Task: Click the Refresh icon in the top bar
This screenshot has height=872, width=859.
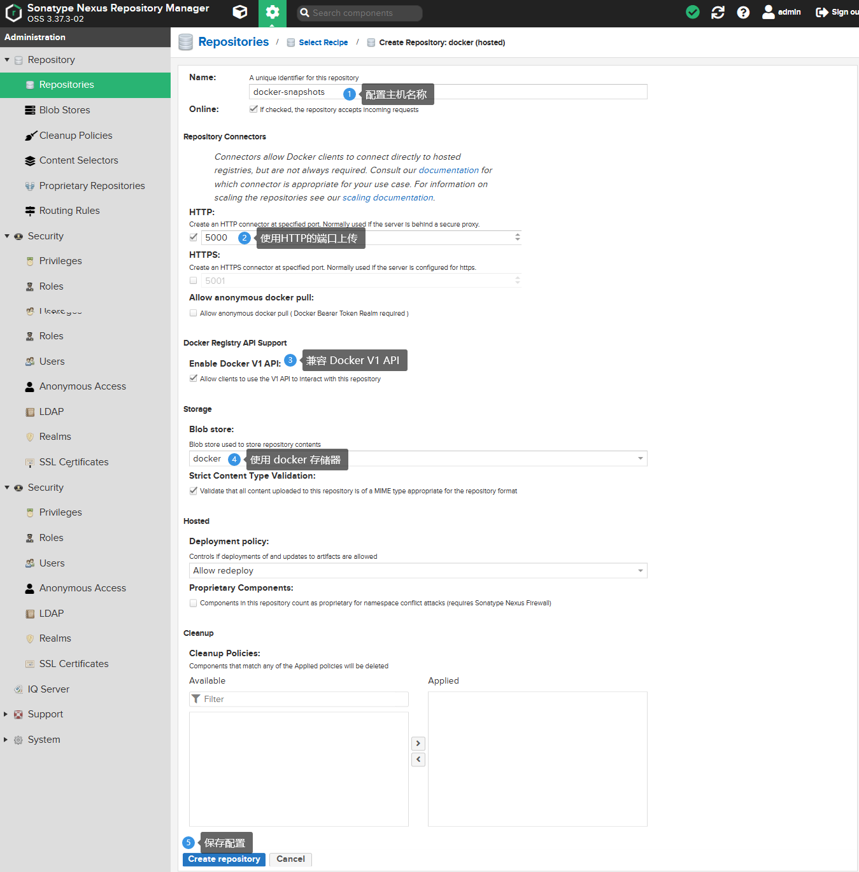Action: click(x=718, y=11)
